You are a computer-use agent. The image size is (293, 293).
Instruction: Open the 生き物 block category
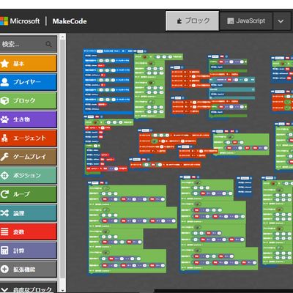tap(29, 119)
